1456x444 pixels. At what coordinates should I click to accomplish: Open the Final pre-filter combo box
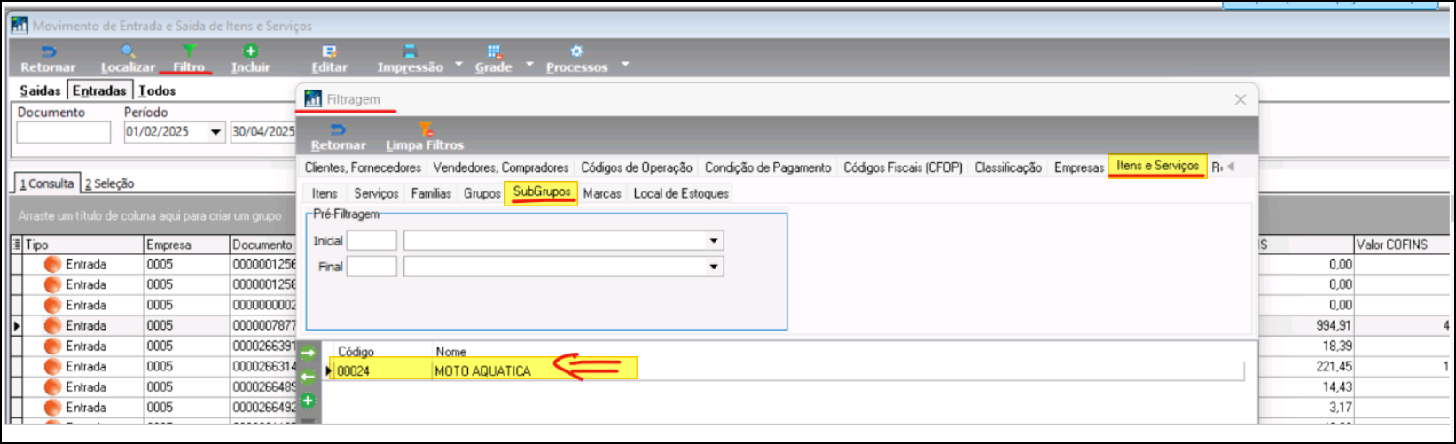pyautogui.click(x=713, y=267)
